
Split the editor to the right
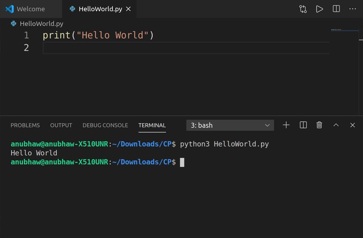(336, 9)
